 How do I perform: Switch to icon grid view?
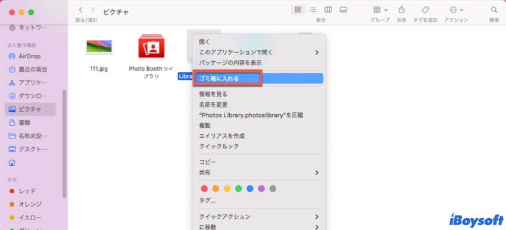click(x=298, y=10)
